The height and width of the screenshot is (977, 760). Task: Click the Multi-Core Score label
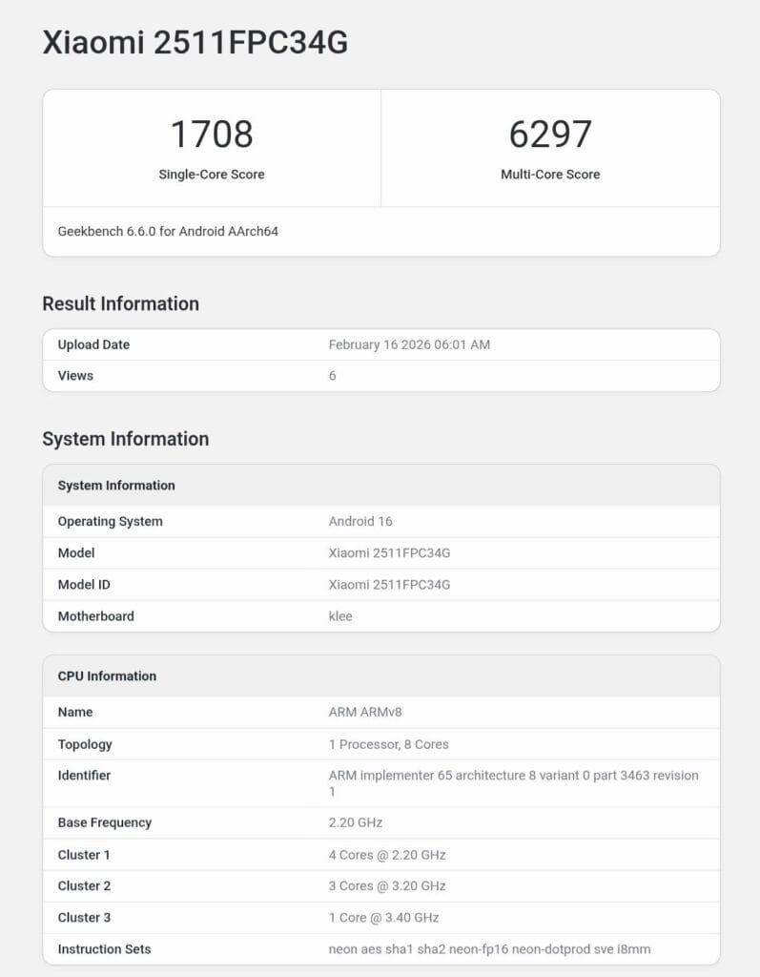(550, 175)
